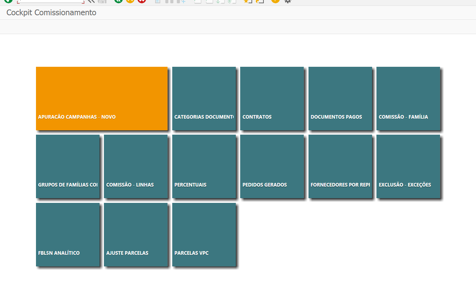Click the Cockpit Comissionamento title text
The image size is (476, 282).
[51, 13]
